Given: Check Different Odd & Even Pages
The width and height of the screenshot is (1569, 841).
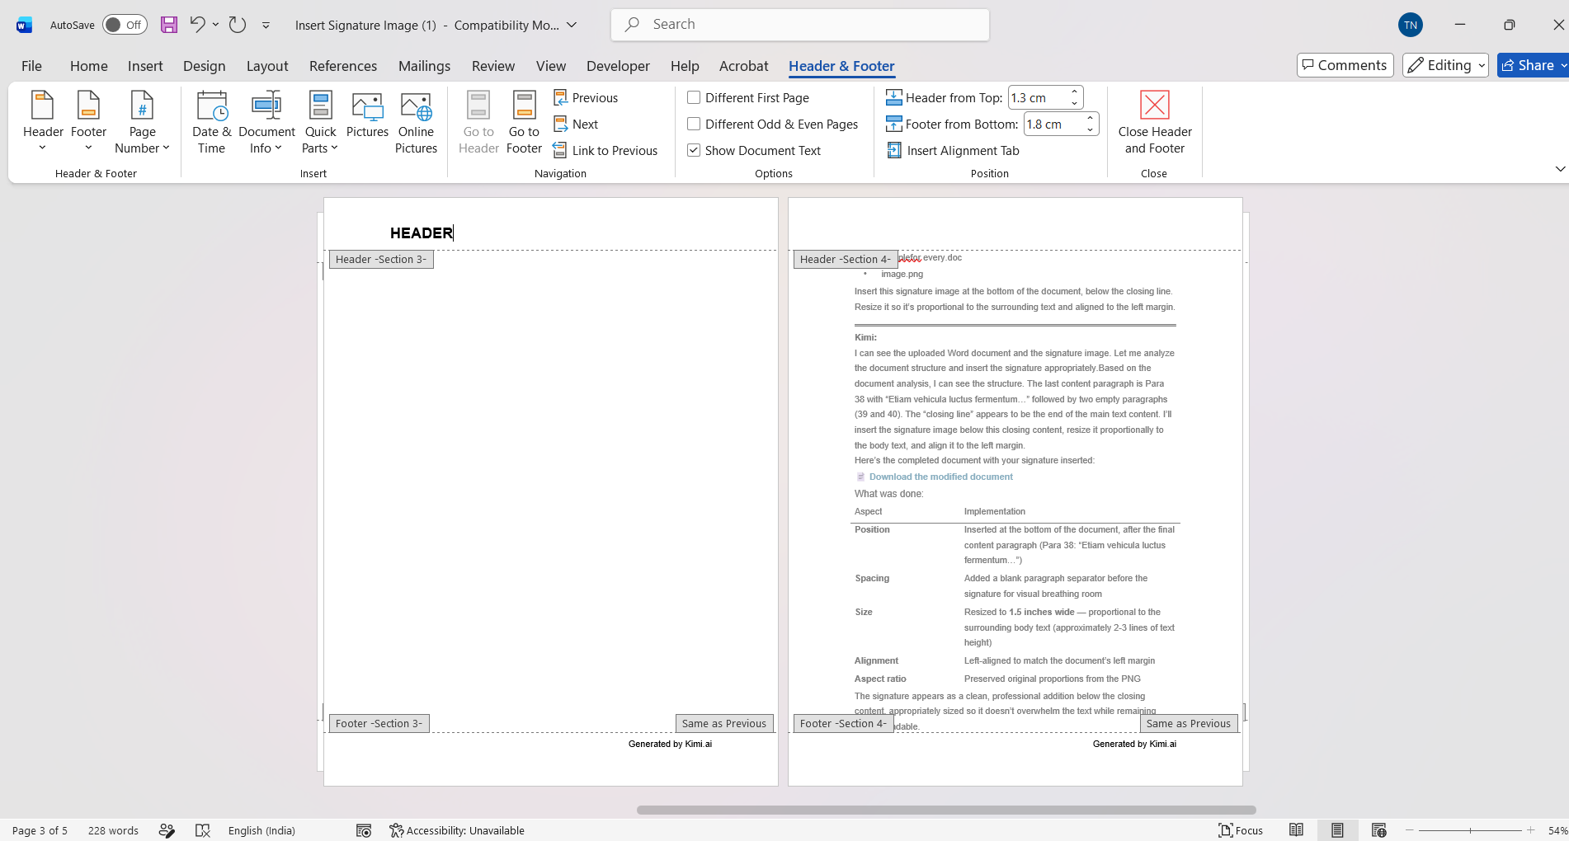Looking at the screenshot, I should 694,124.
